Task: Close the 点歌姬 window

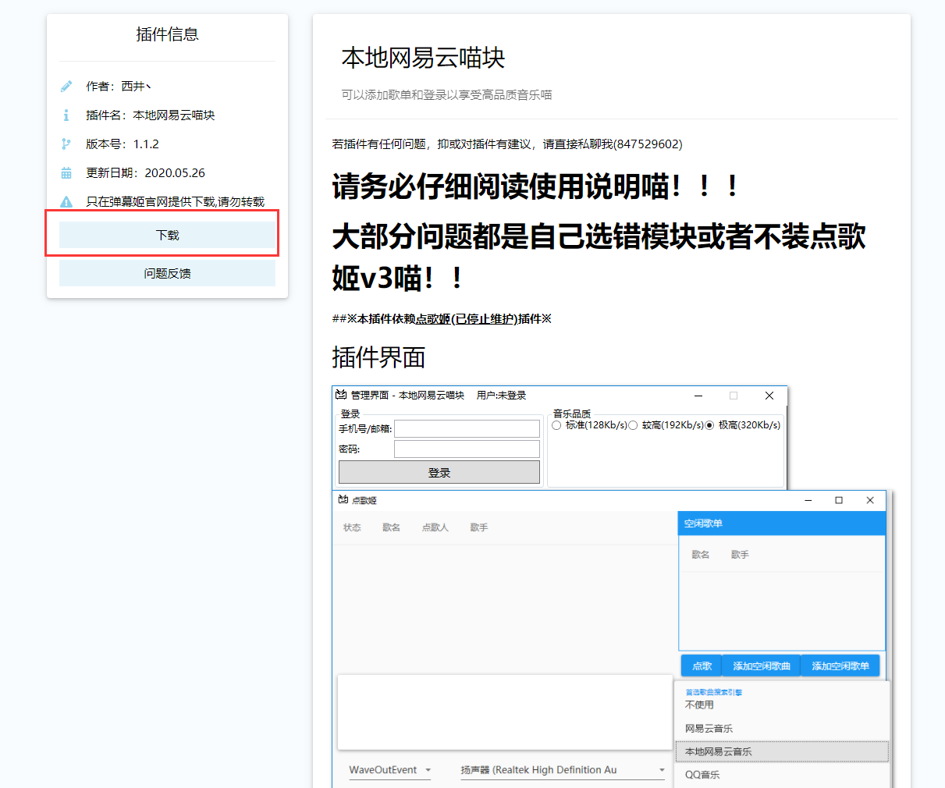Action: point(870,500)
